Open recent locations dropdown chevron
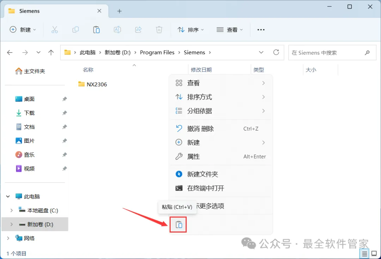 tap(38, 53)
